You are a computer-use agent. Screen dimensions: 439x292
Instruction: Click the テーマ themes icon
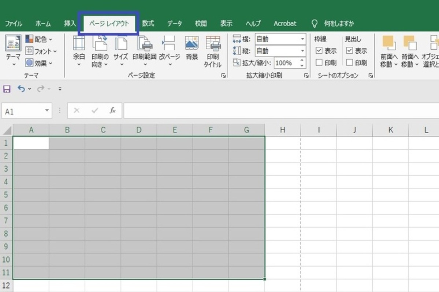tap(13, 44)
